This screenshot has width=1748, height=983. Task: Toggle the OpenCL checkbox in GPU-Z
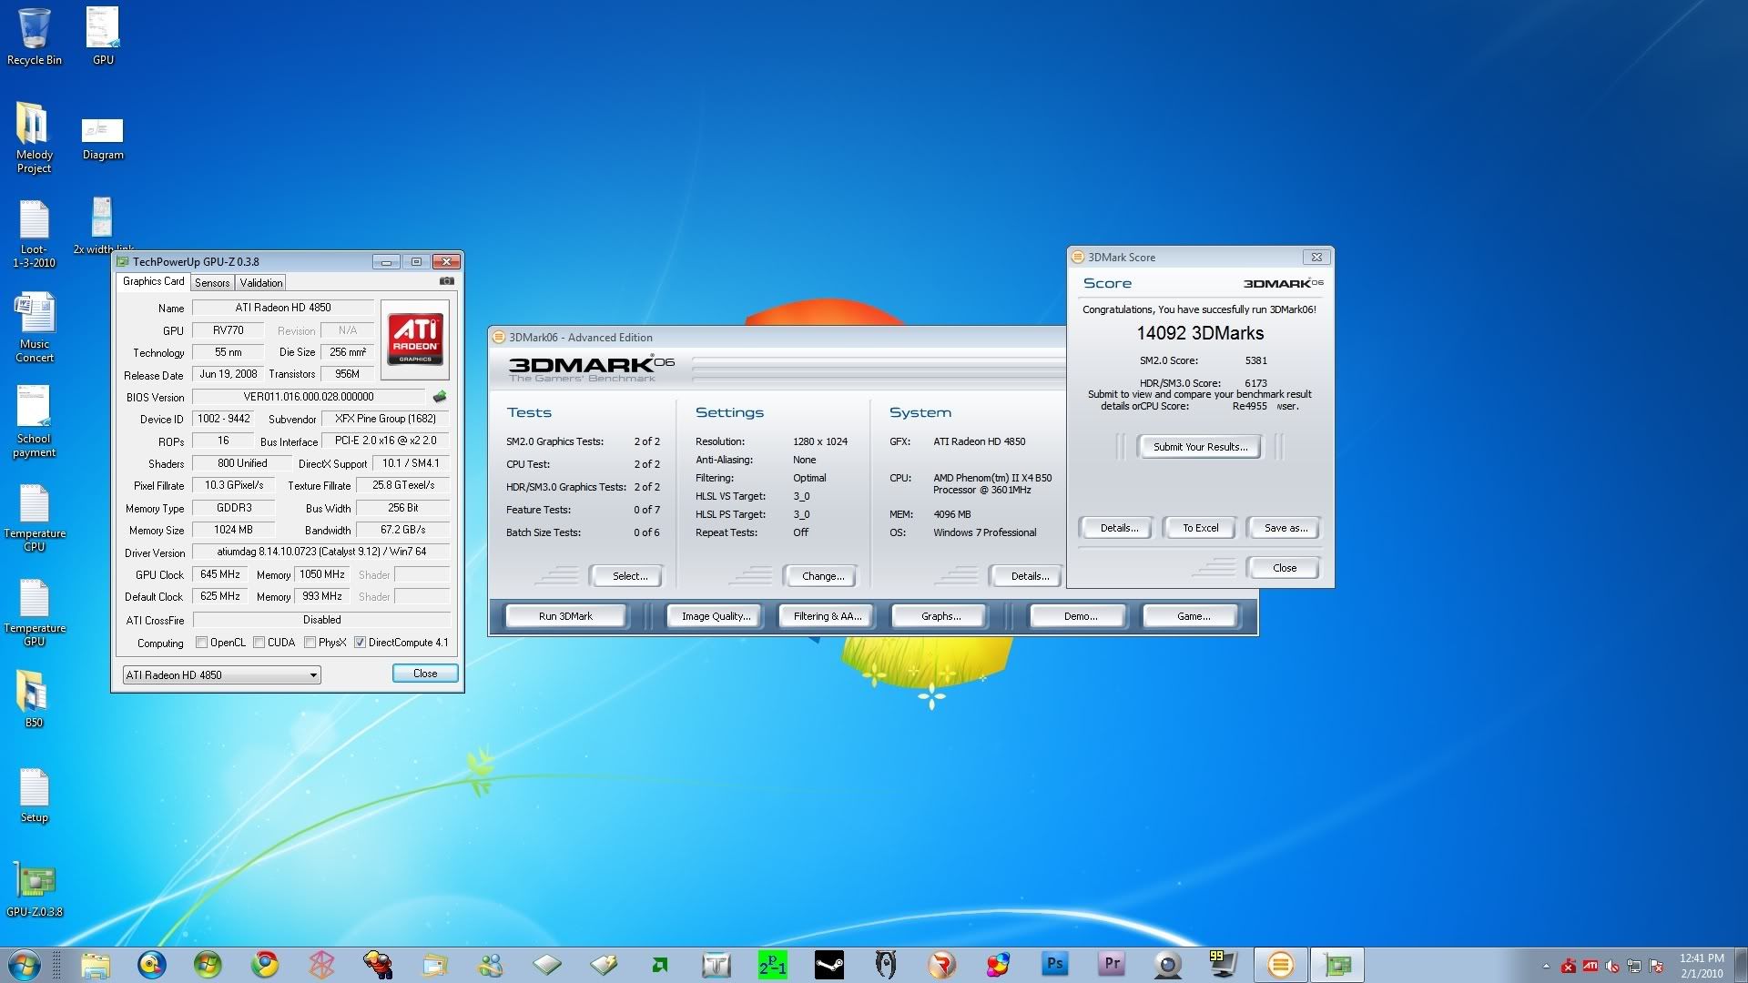[202, 643]
